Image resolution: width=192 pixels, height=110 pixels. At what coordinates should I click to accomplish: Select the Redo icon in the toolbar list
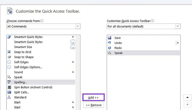pyautogui.click(x=110, y=48)
